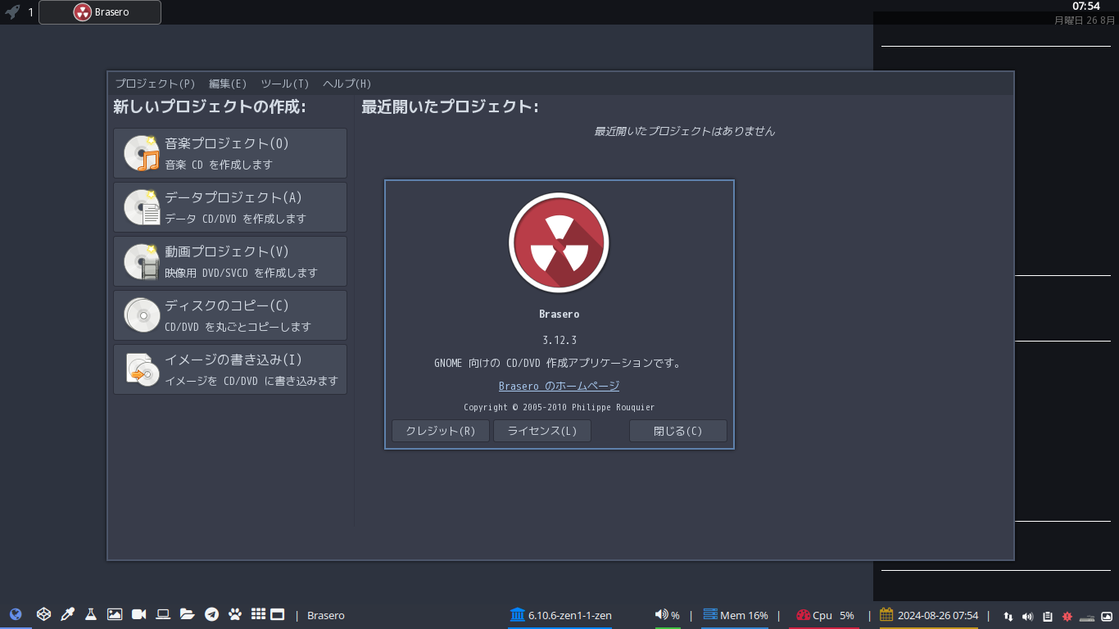
Task: Click the video project disc icon
Action: click(141, 261)
